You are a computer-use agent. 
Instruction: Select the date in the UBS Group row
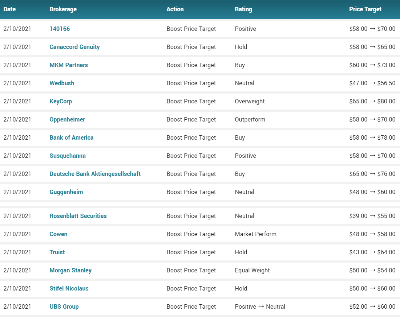click(x=17, y=306)
